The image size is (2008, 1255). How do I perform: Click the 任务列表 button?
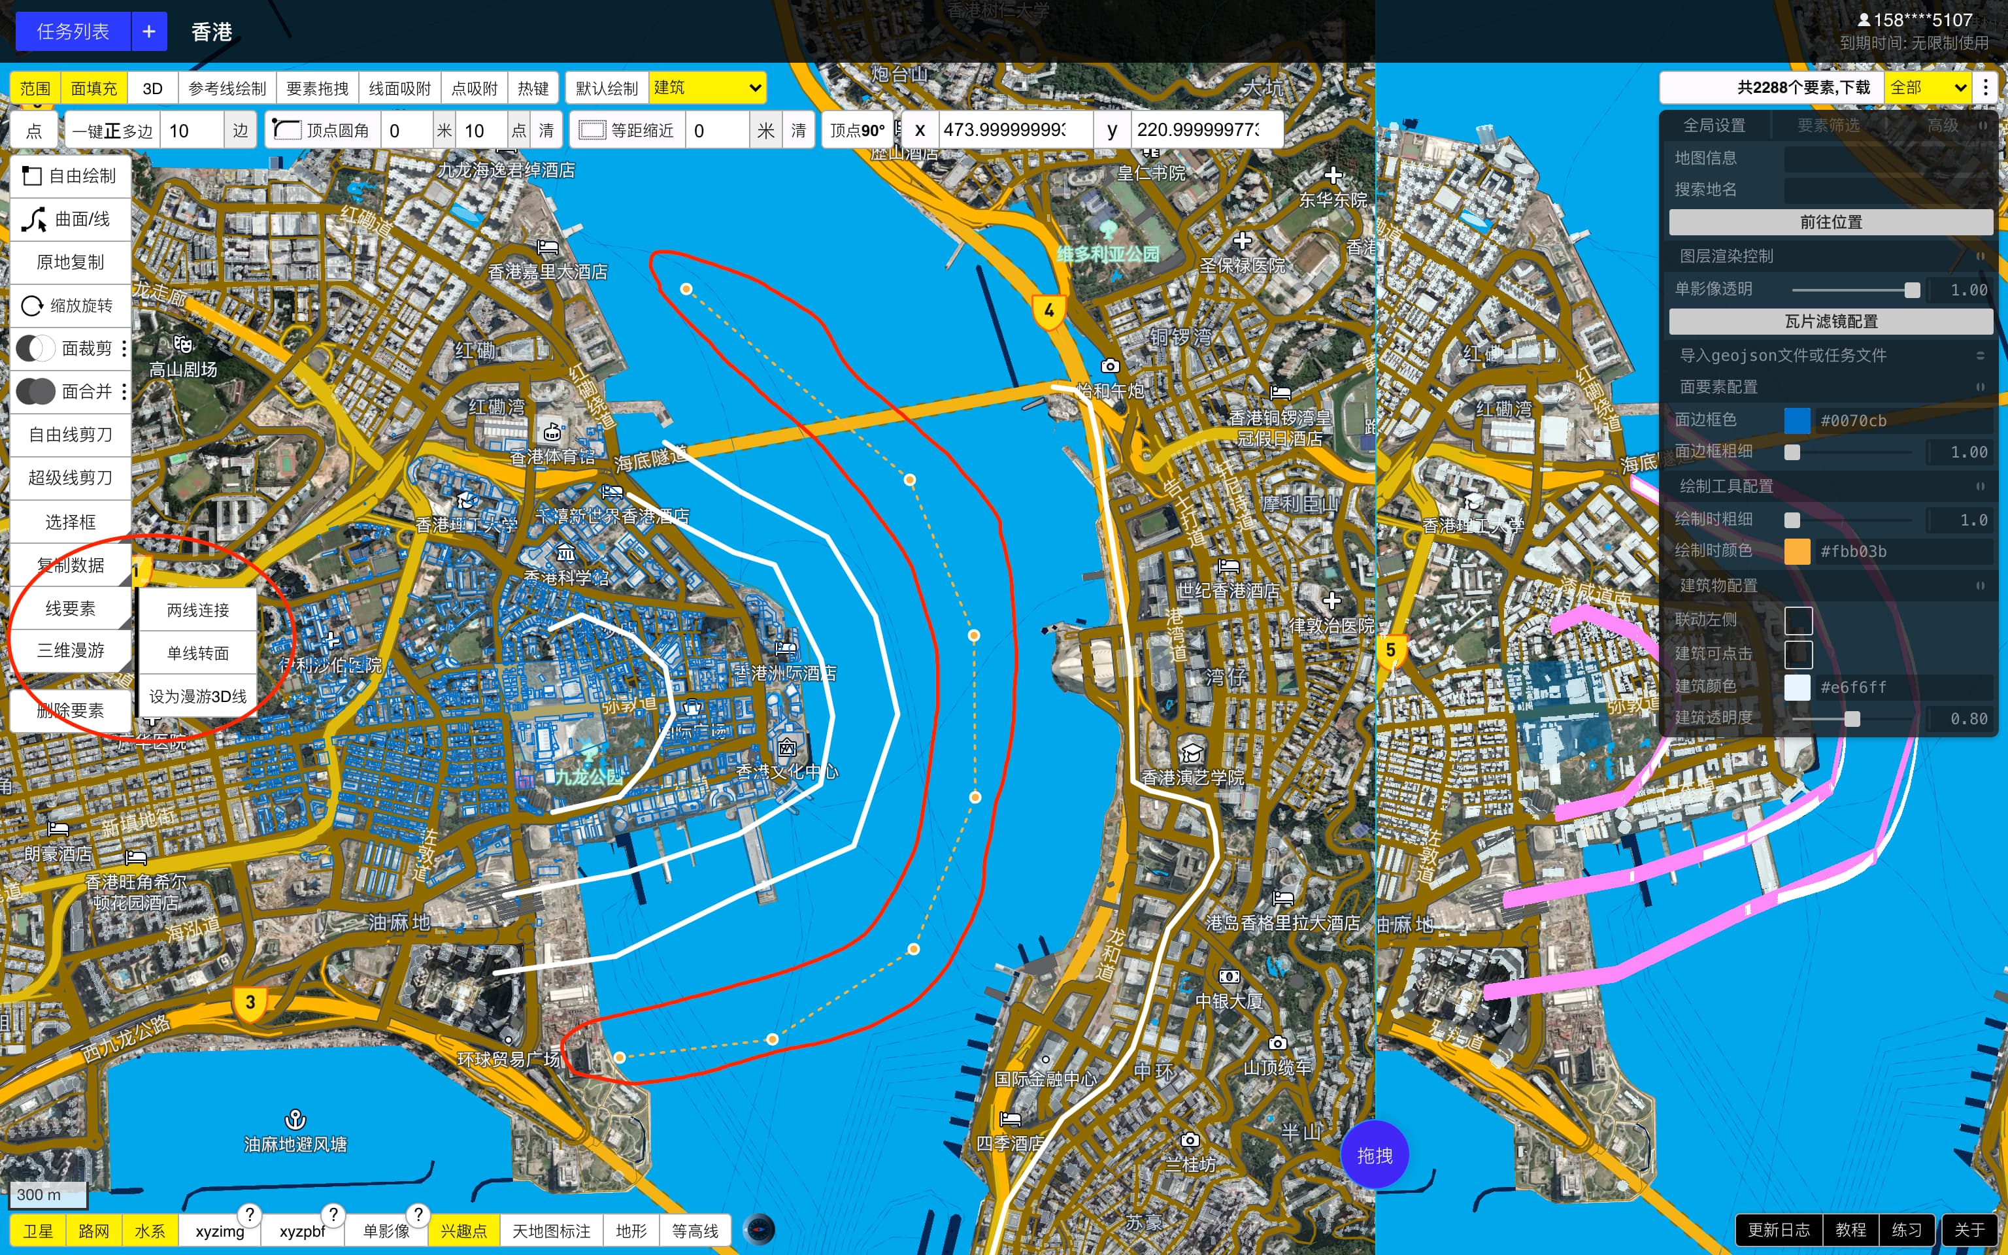click(x=73, y=31)
